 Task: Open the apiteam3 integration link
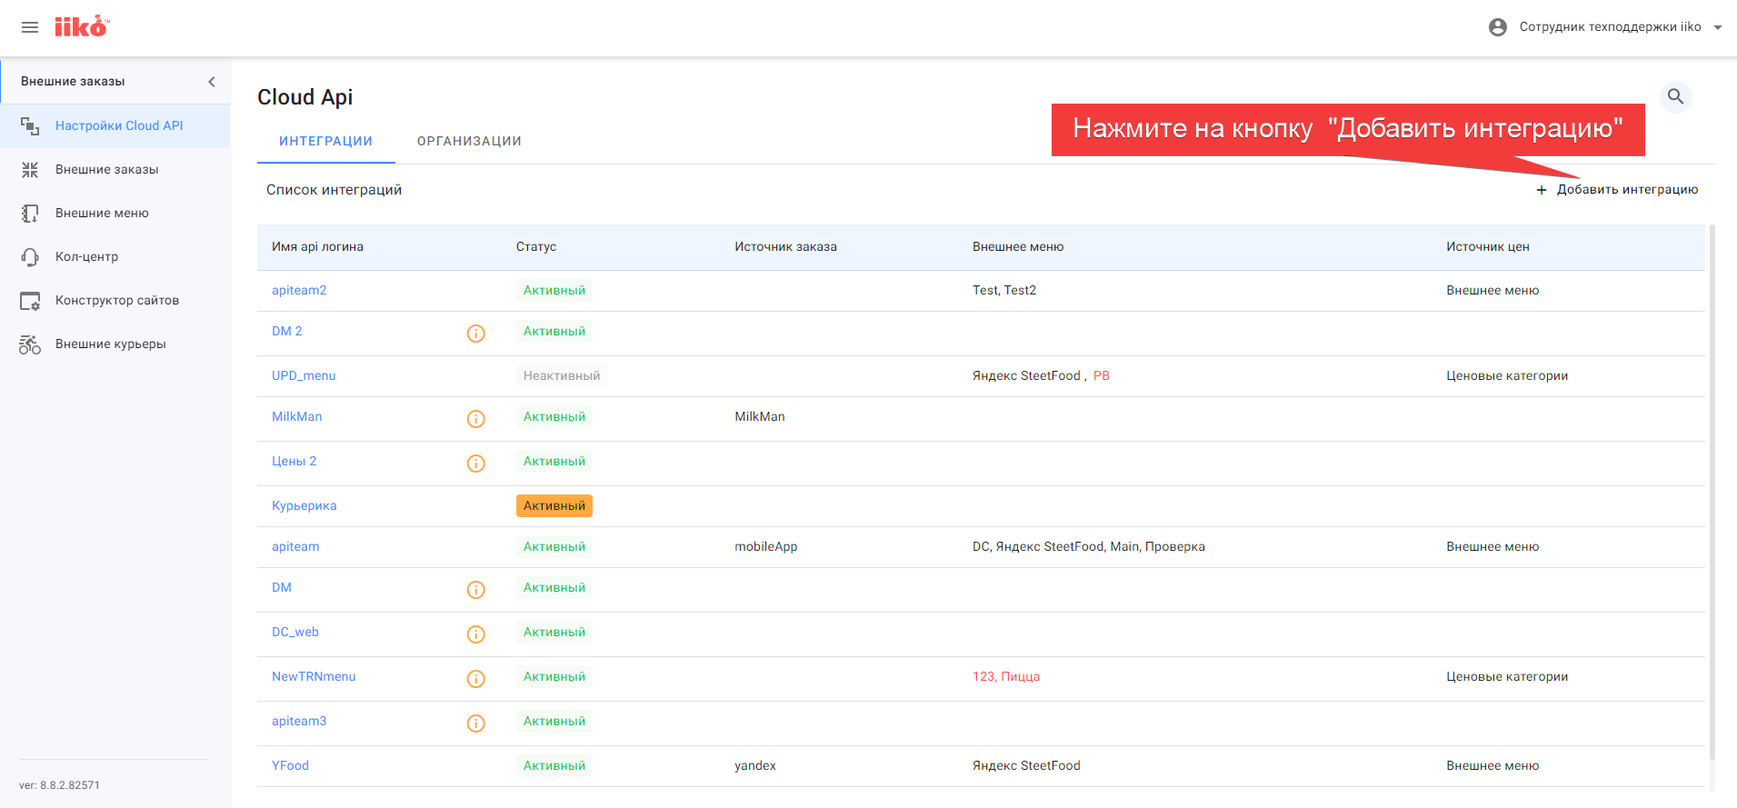coord(299,721)
